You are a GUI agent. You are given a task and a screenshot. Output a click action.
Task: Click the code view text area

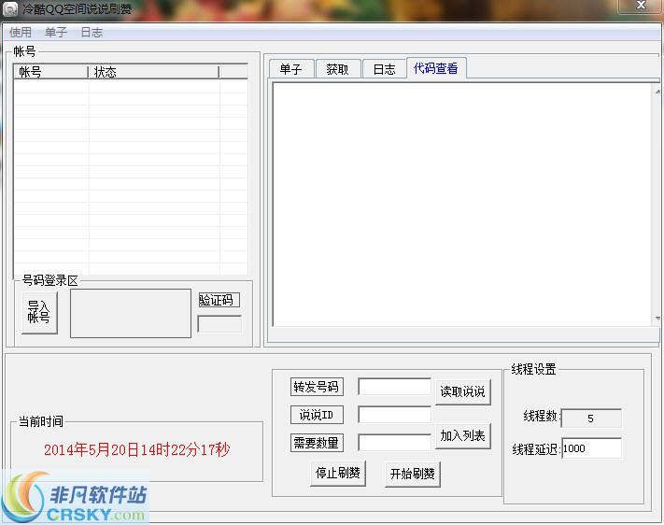462,205
